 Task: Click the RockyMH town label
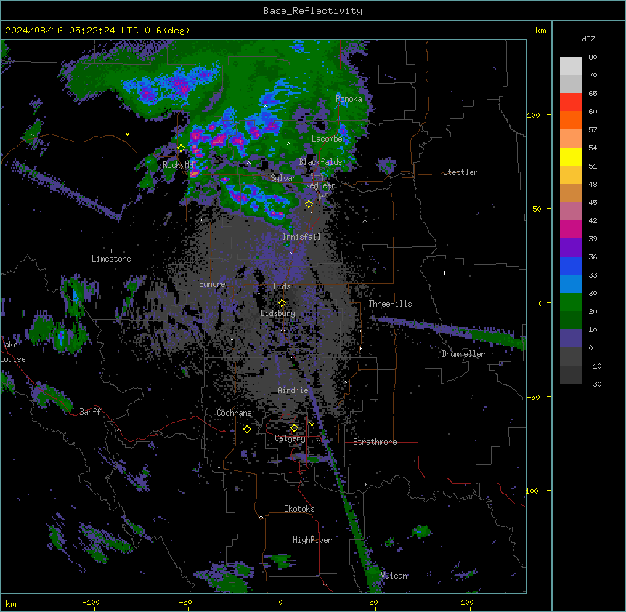tap(178, 165)
